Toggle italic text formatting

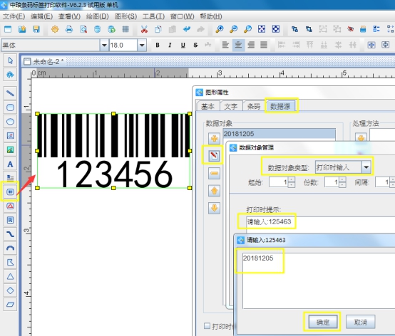pos(170,45)
